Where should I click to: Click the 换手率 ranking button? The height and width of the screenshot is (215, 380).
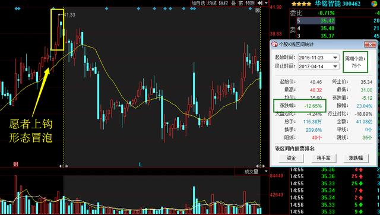[324, 158]
